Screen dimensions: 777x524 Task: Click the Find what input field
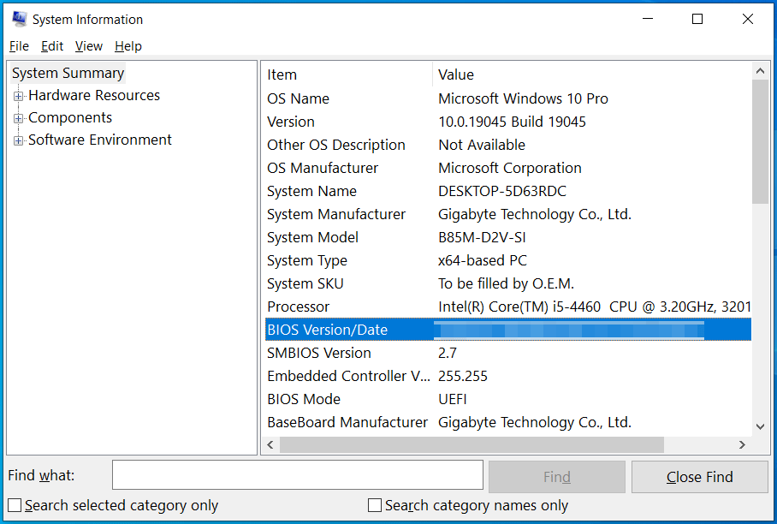point(297,474)
